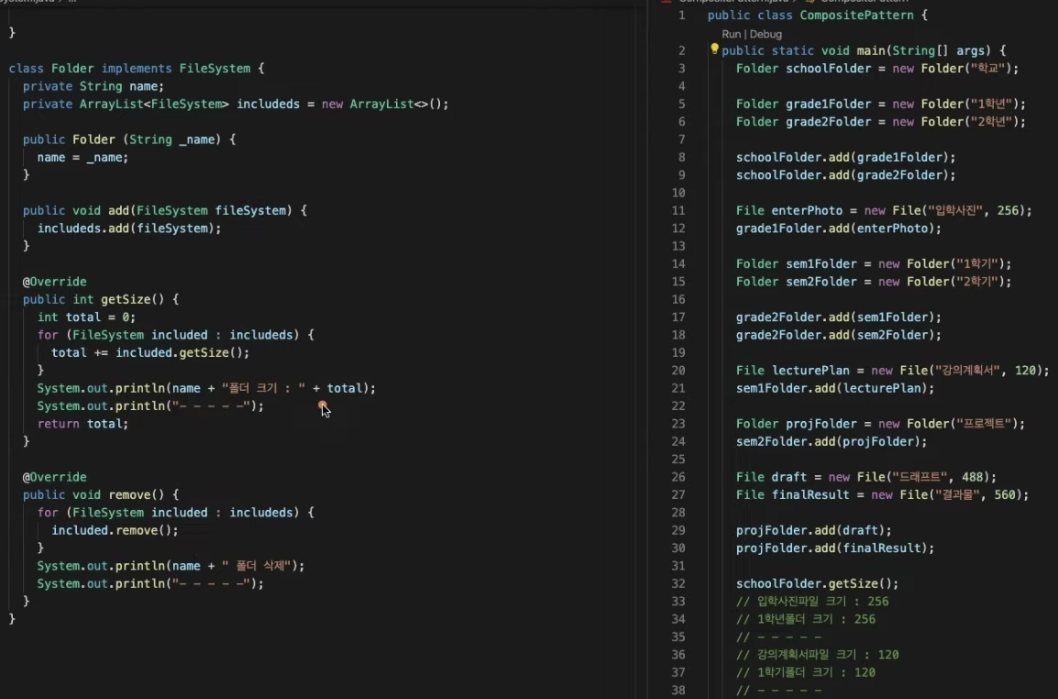Click the println line containing '폴더 삭제'
This screenshot has height=699, width=1058.
(x=171, y=566)
